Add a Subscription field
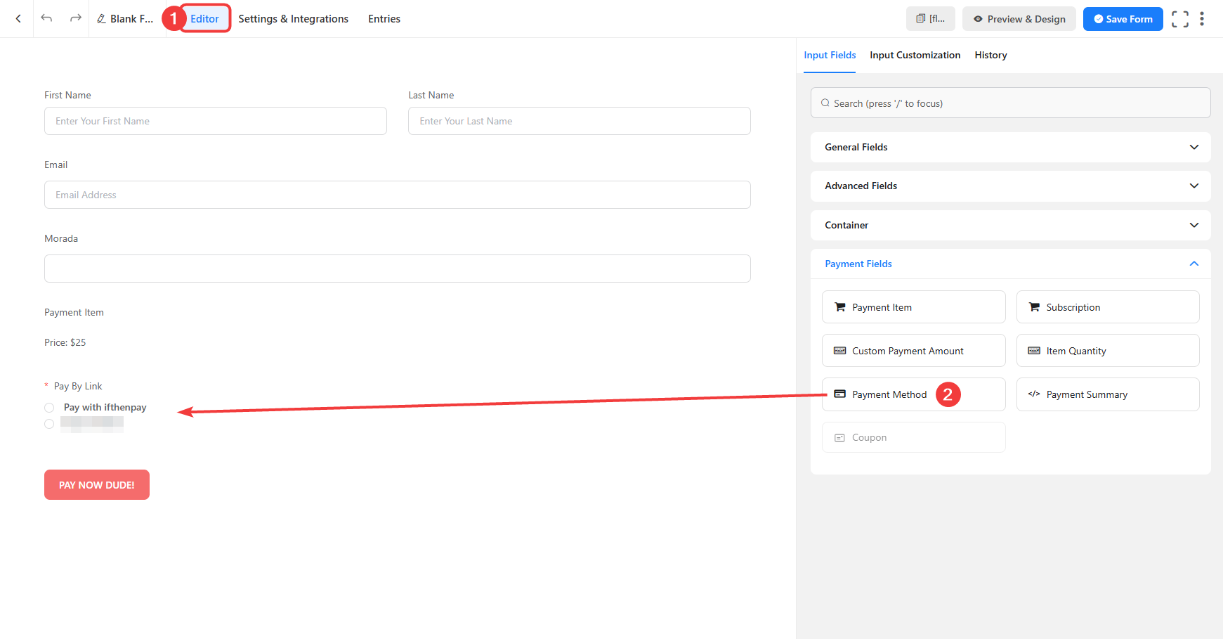 1108,307
